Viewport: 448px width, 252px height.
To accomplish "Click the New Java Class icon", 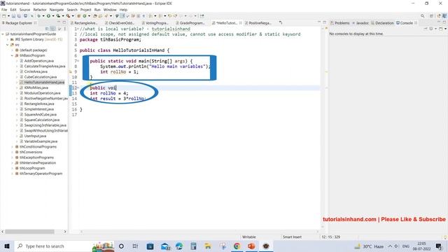I will coord(85,15).
